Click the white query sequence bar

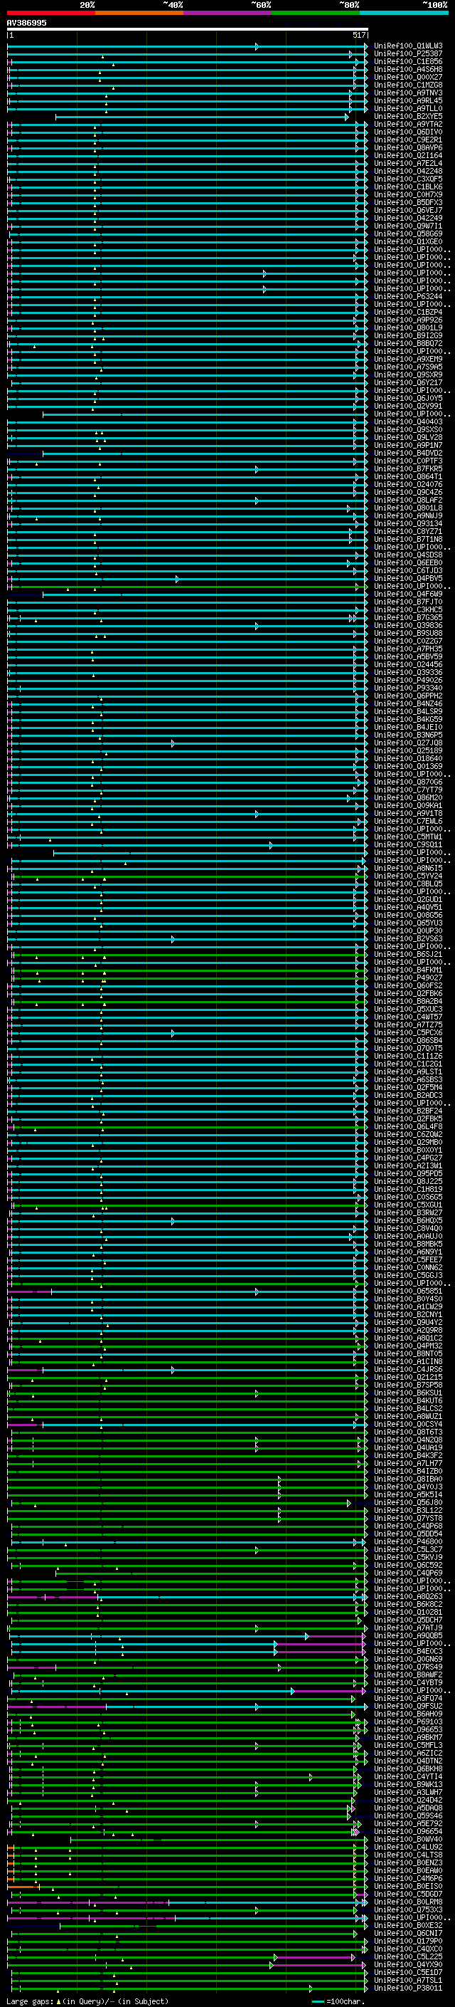[x=187, y=28]
